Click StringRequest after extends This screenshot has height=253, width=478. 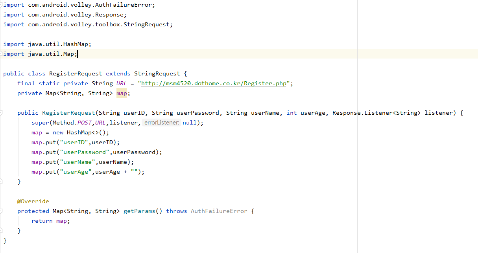(x=157, y=73)
